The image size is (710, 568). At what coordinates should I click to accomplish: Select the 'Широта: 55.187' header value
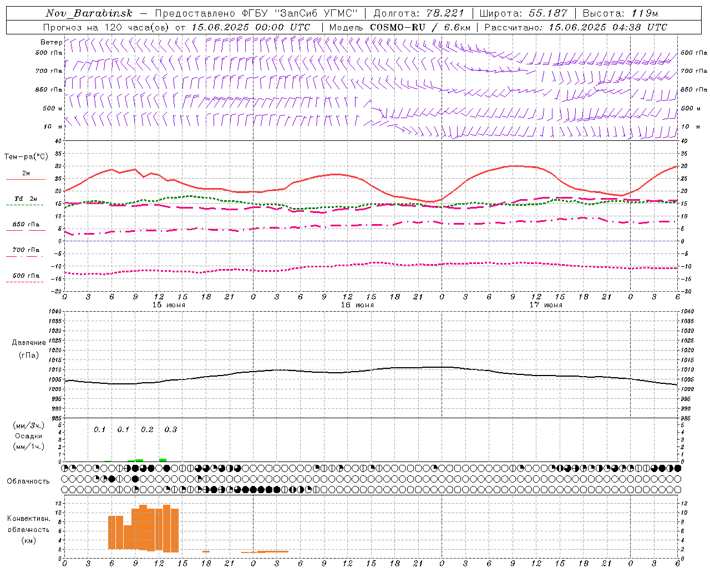tap(523, 13)
